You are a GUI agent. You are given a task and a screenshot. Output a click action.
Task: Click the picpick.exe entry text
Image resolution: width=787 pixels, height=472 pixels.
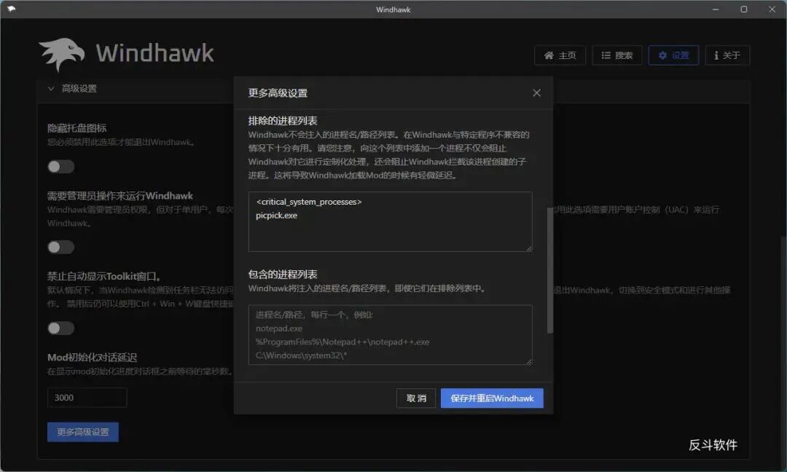(x=277, y=216)
